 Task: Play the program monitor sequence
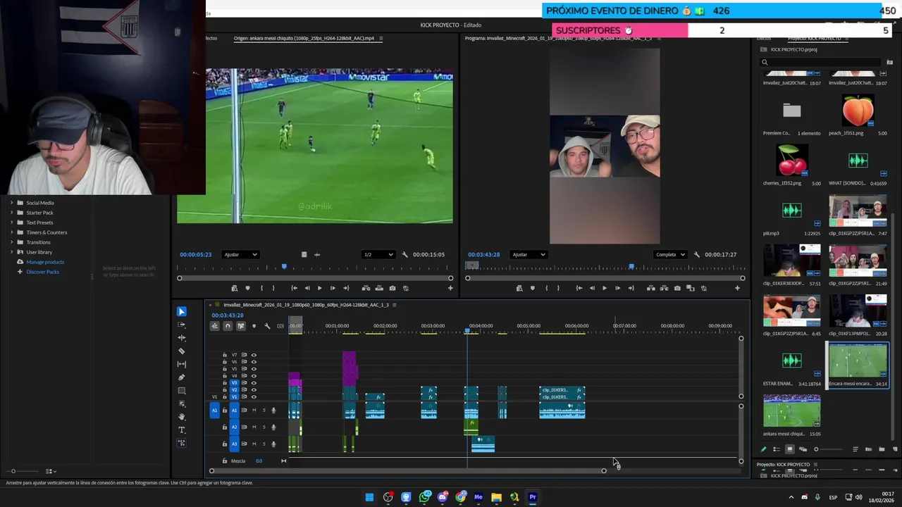pos(604,288)
